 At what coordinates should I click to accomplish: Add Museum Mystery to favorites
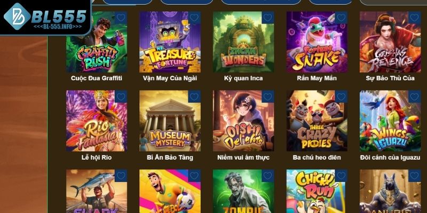click(194, 96)
